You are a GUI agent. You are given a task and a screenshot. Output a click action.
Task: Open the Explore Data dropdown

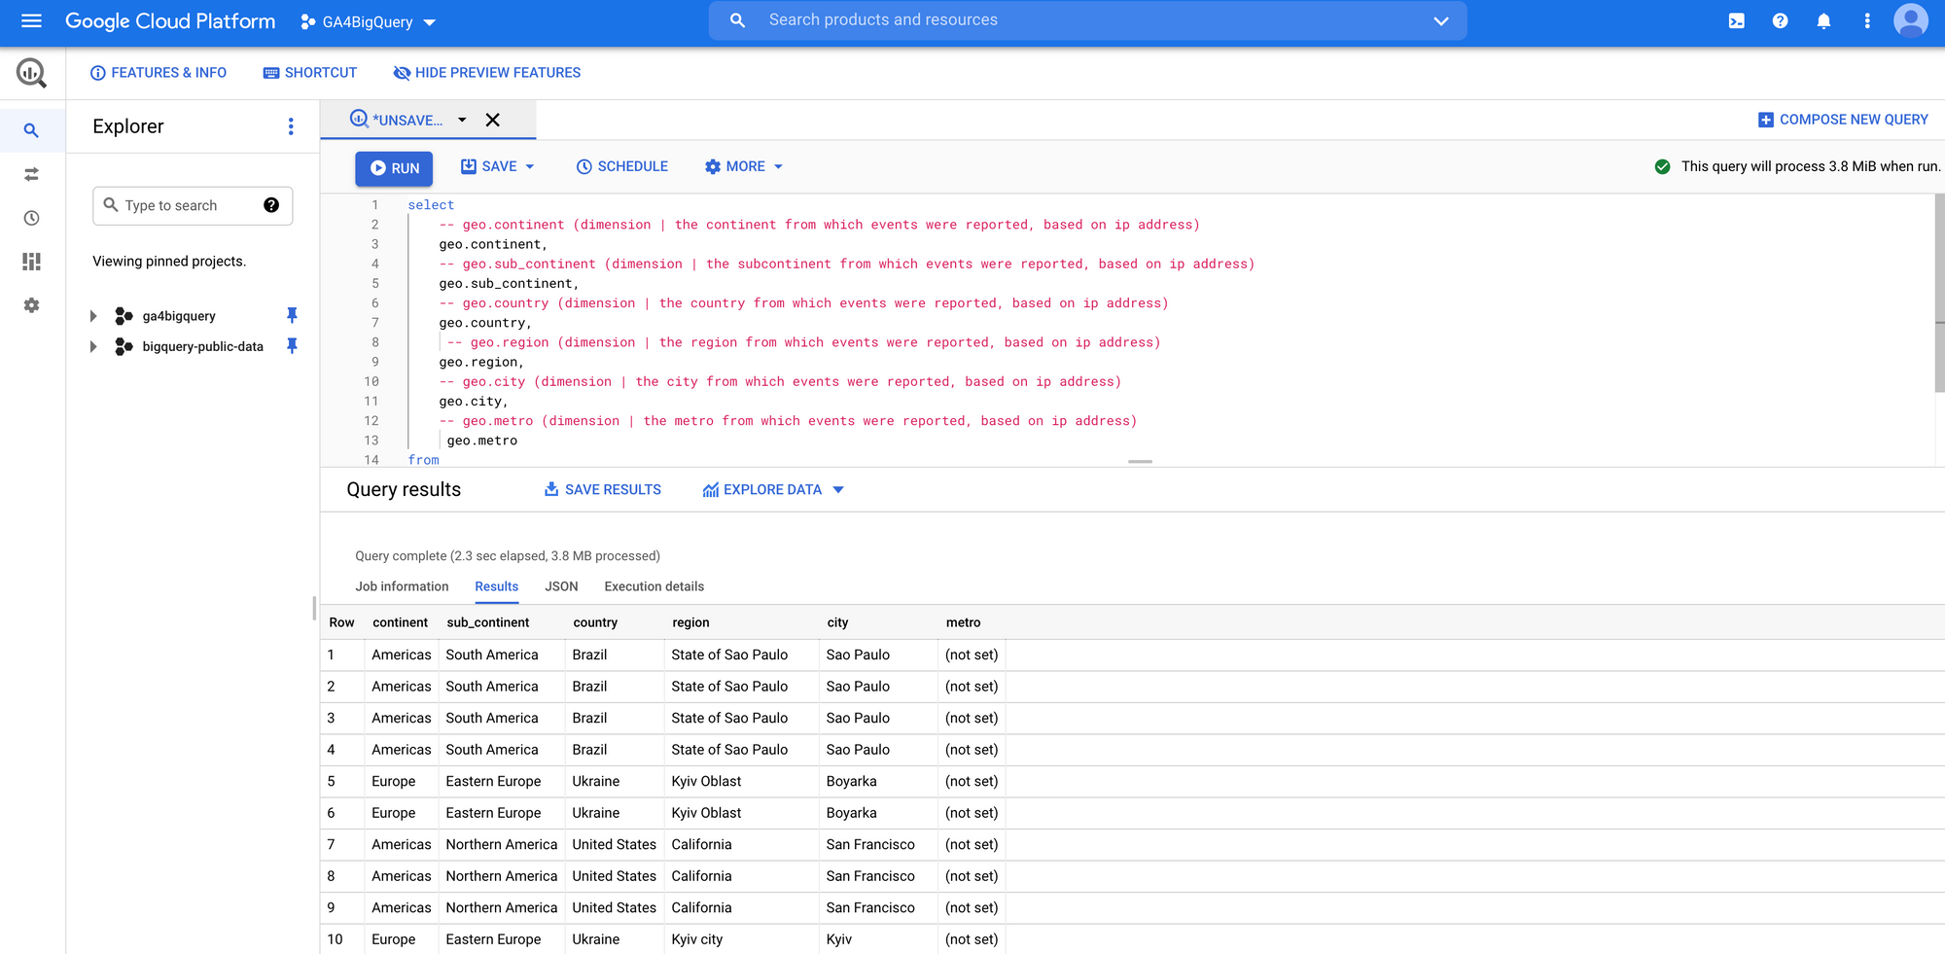773,489
